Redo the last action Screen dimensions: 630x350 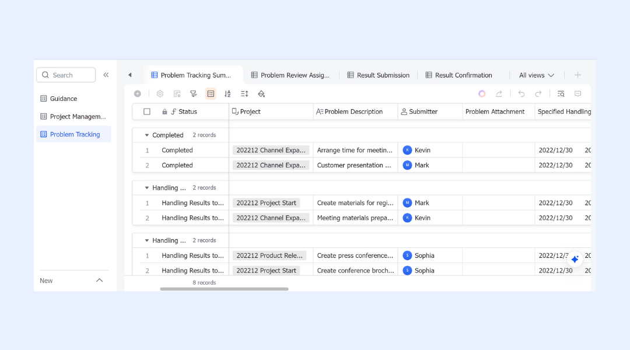(x=538, y=94)
